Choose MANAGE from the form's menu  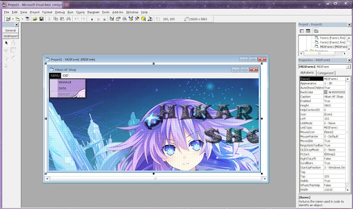coord(65,82)
